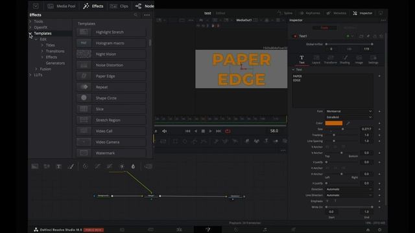Open the Edit page in bottom bar
415x233 pixels.
coord(179,230)
